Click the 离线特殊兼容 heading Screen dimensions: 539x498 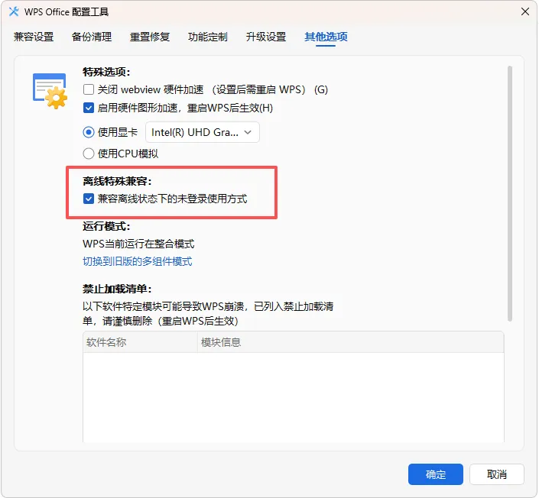(117, 181)
